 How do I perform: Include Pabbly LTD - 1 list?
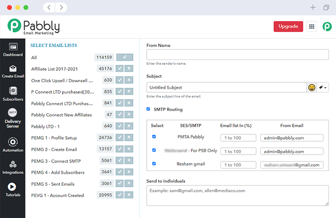click(x=119, y=126)
